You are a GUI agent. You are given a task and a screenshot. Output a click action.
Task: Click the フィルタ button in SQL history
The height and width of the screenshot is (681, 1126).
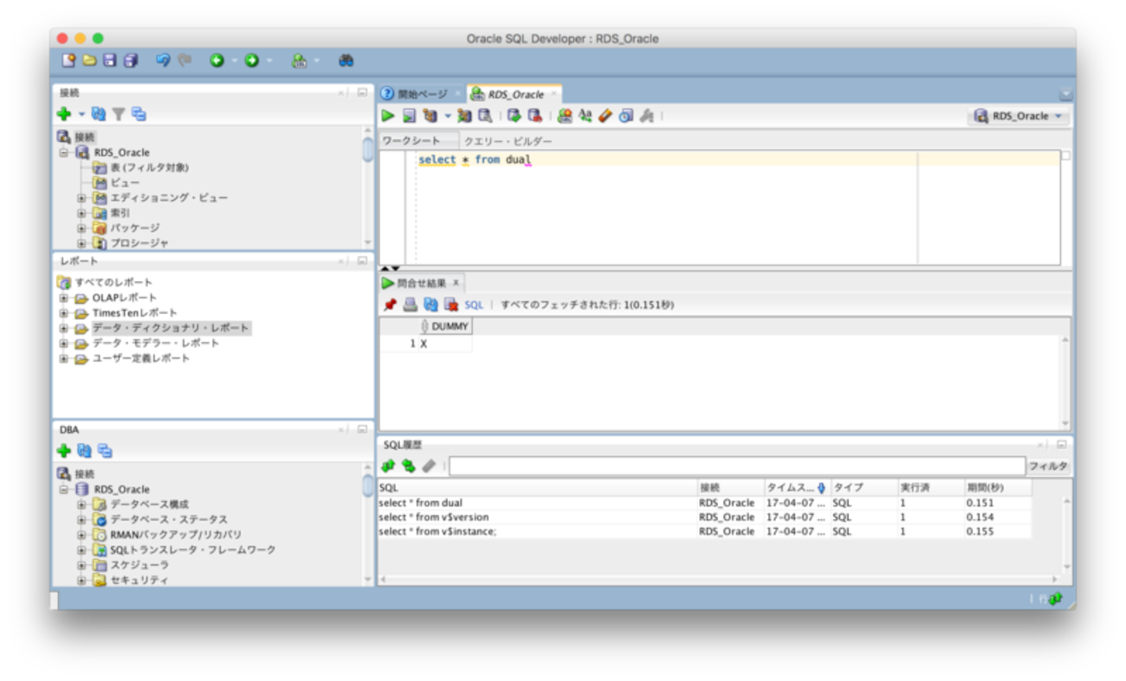click(1048, 466)
